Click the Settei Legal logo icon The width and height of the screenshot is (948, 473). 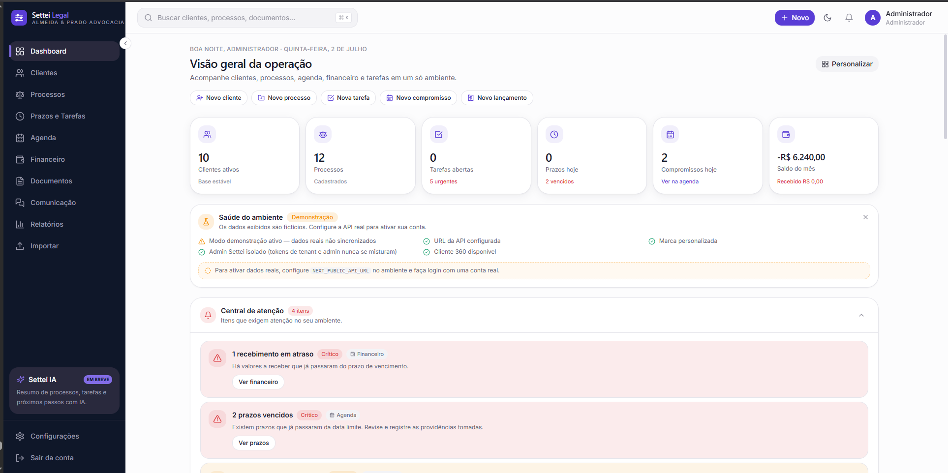[19, 18]
